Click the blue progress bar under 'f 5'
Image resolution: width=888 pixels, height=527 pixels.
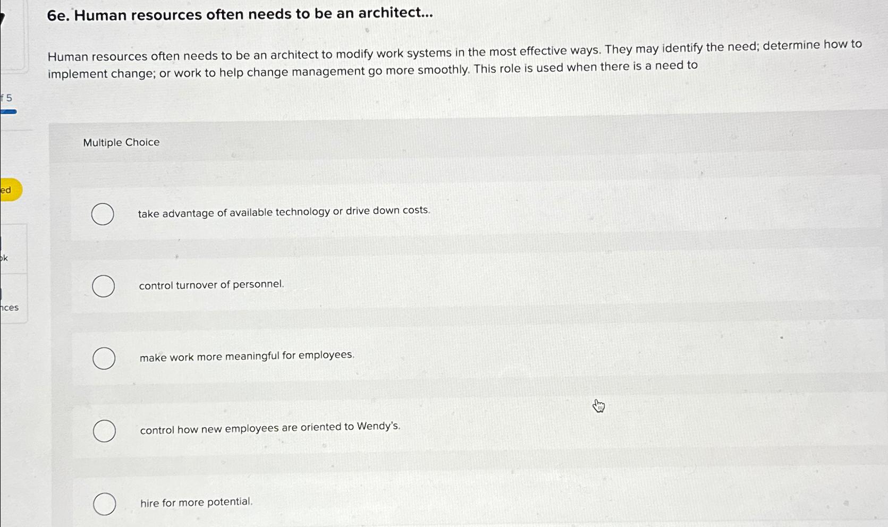tap(9, 112)
